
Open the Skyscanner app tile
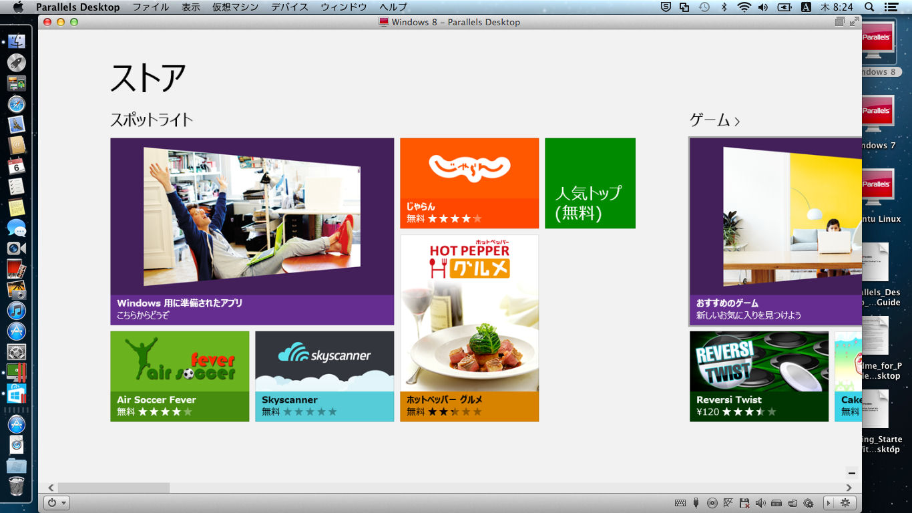(324, 376)
